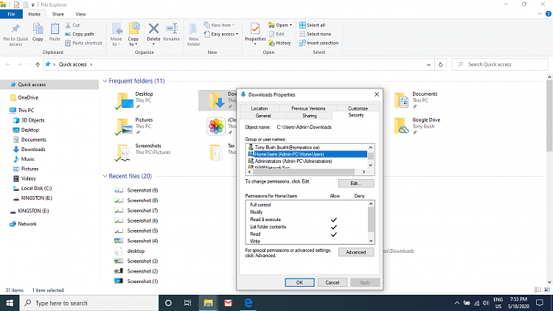Switch to the Sharing tab
Screen dimensions: 553x311
point(310,116)
